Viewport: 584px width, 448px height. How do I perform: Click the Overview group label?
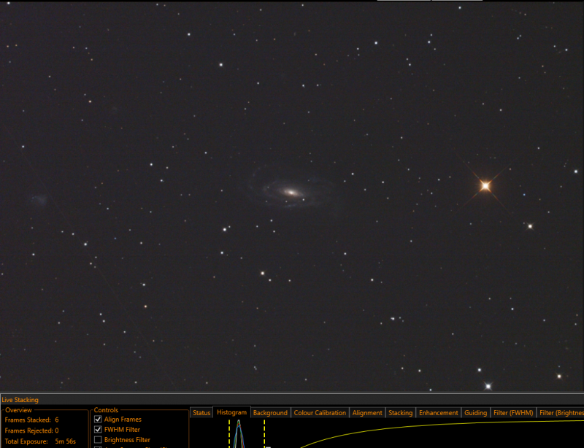click(19, 410)
